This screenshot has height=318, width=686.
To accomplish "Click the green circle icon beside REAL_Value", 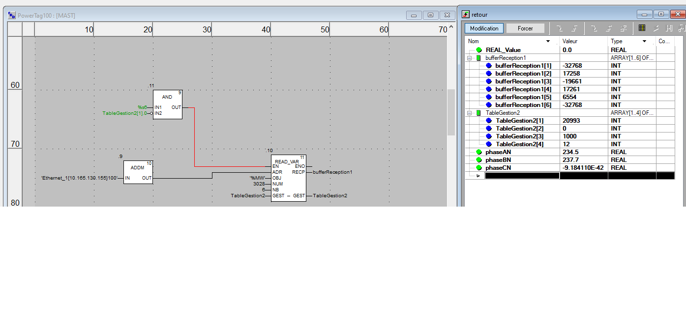I will (479, 50).
